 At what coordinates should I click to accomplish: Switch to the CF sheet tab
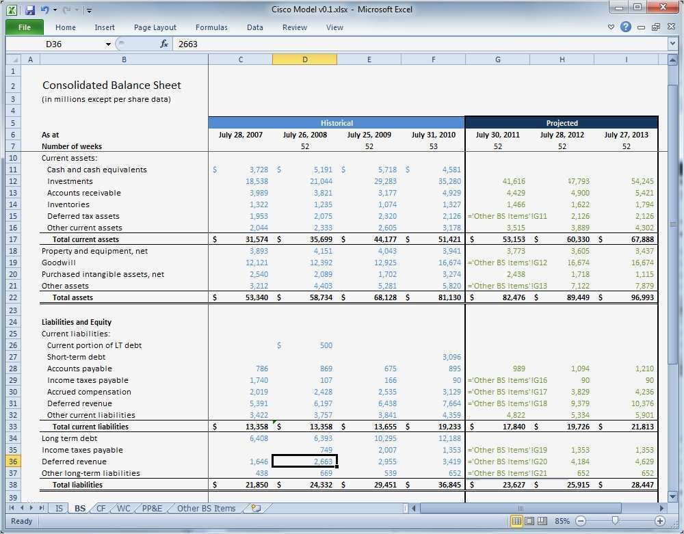point(101,508)
